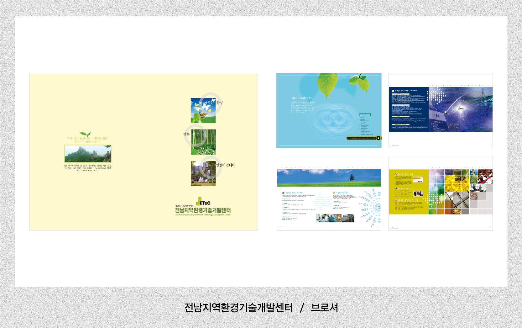Viewport: 522px width, 328px height.
Task: Select the waterfall building photo
Action: (203, 174)
